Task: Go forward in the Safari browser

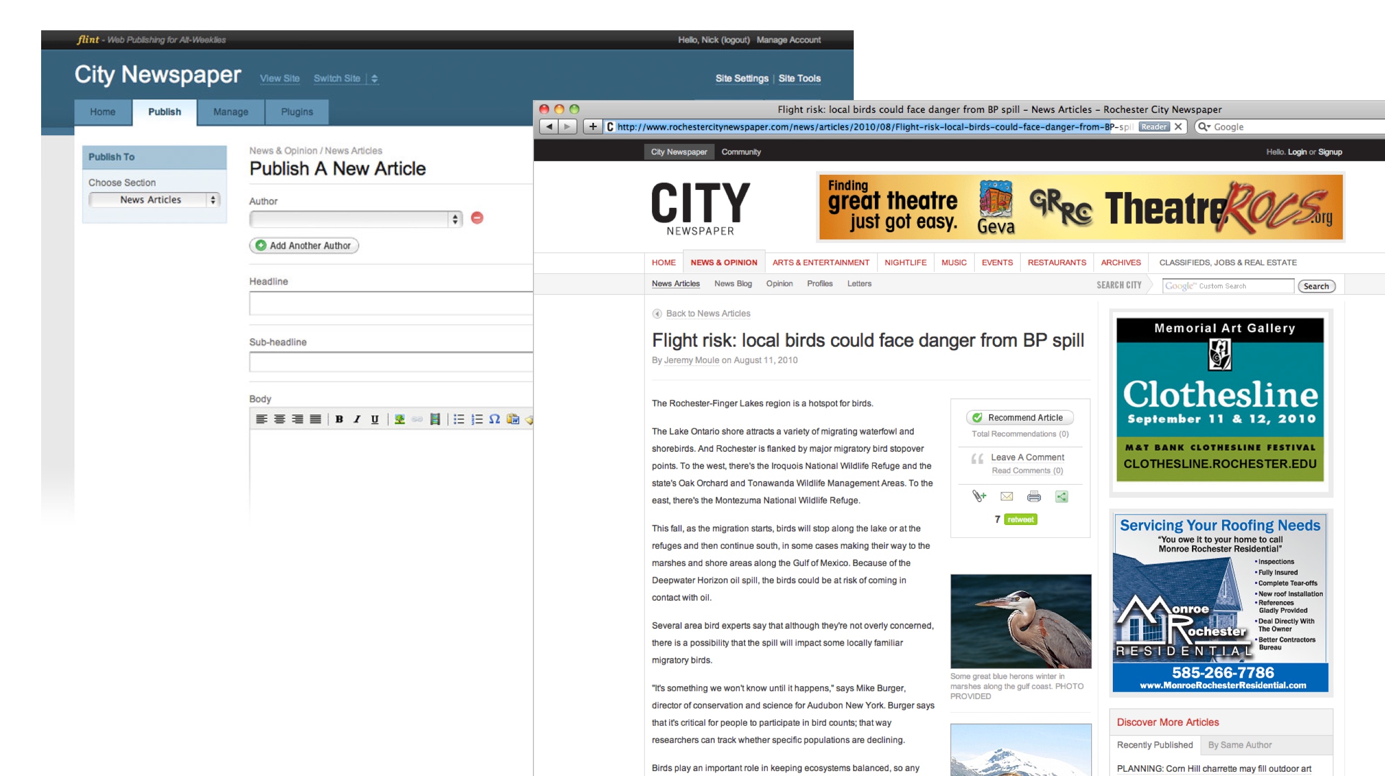Action: point(568,127)
